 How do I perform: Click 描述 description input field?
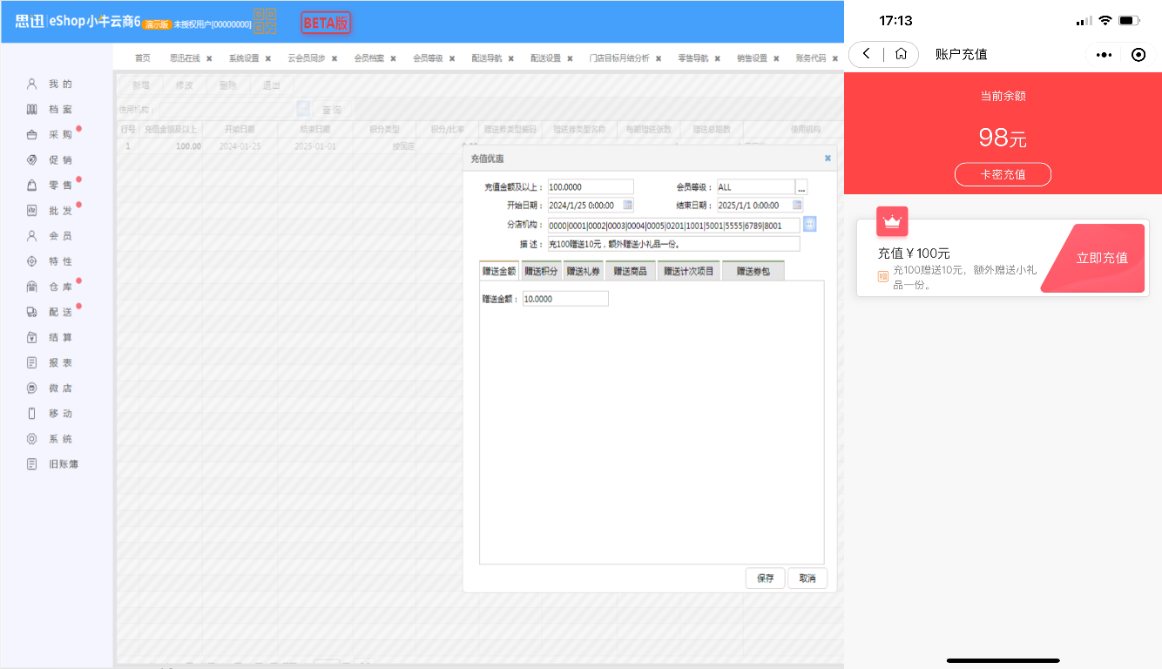pyautogui.click(x=673, y=244)
